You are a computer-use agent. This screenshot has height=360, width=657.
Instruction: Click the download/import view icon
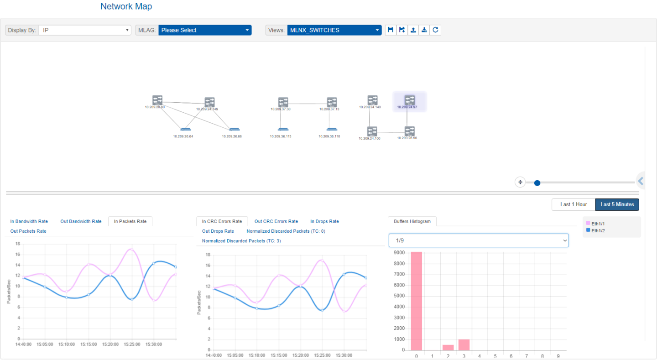tap(424, 30)
